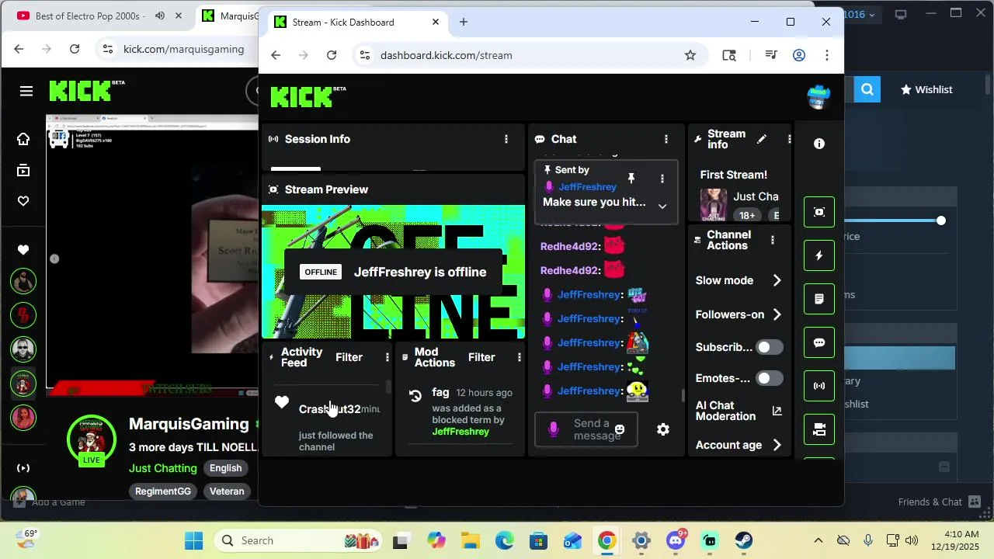Open File Explorer from the taskbar

click(470, 540)
